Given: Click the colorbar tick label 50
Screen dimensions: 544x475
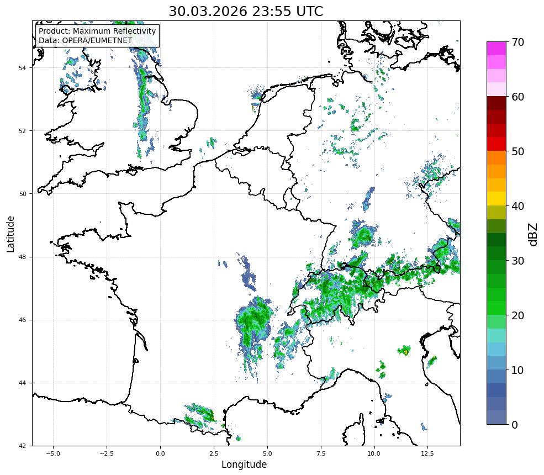Looking at the screenshot, I should pos(517,152).
